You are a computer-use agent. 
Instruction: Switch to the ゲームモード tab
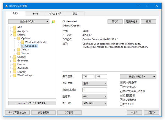click(55, 14)
